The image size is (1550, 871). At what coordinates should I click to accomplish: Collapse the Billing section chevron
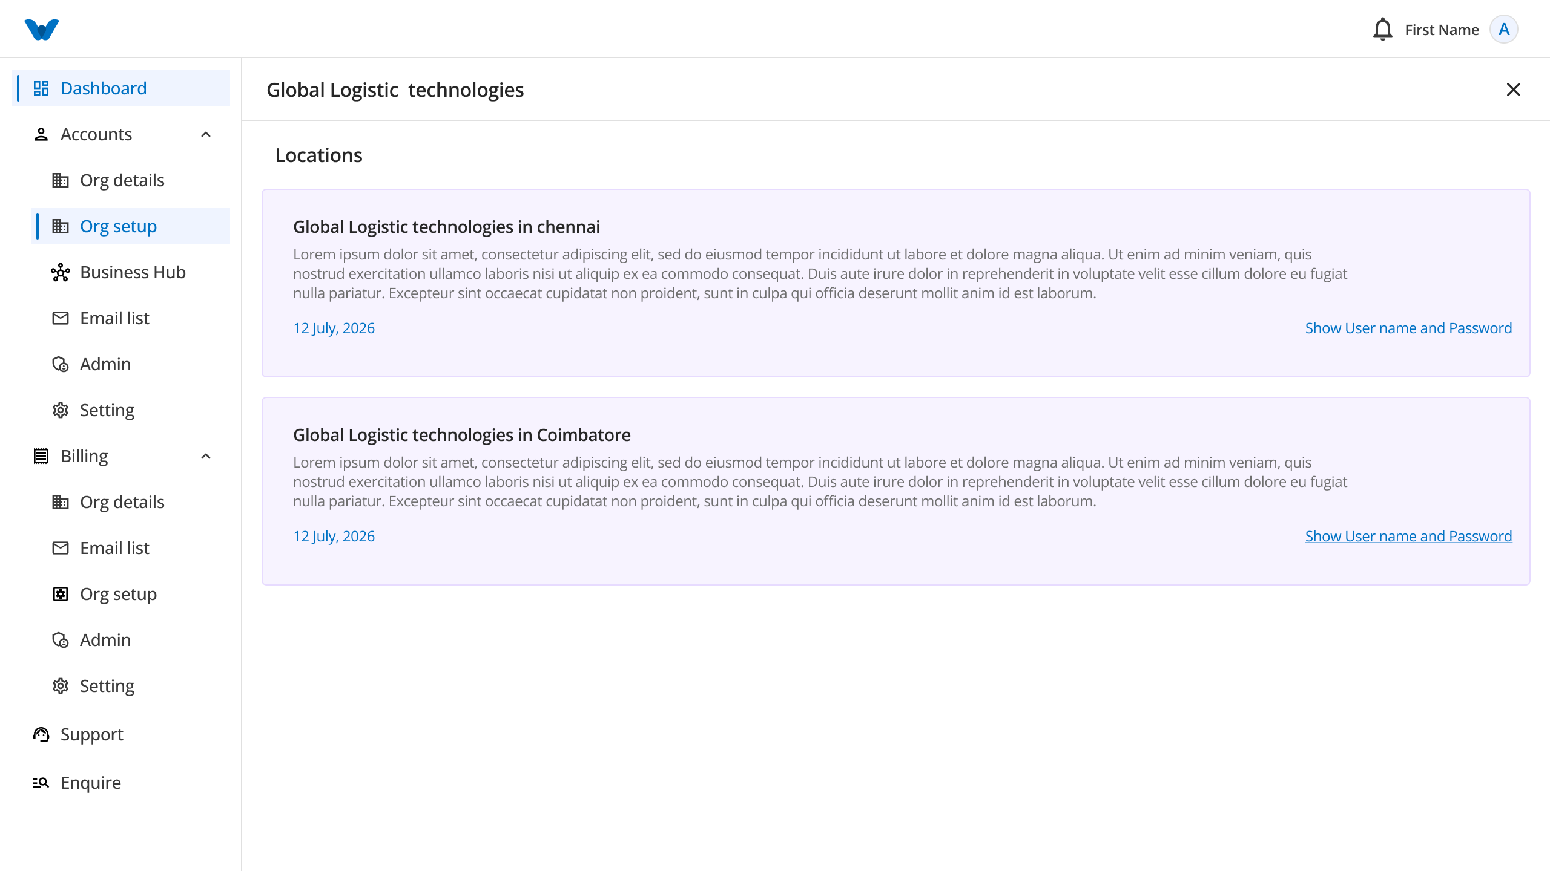point(206,456)
